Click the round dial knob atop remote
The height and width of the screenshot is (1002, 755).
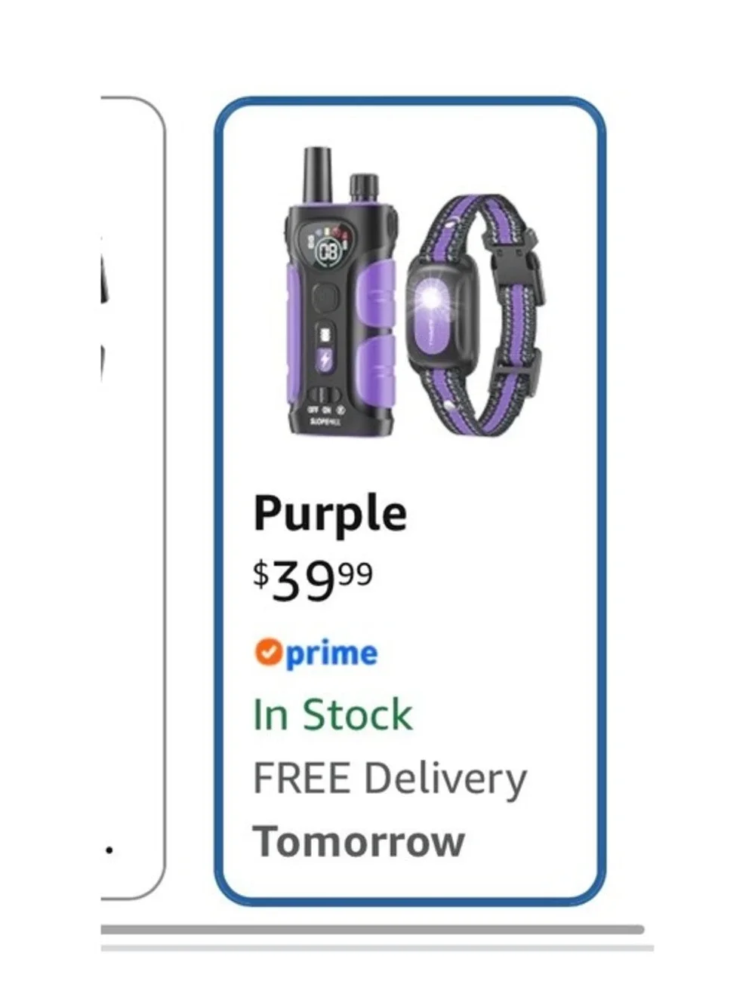click(363, 189)
